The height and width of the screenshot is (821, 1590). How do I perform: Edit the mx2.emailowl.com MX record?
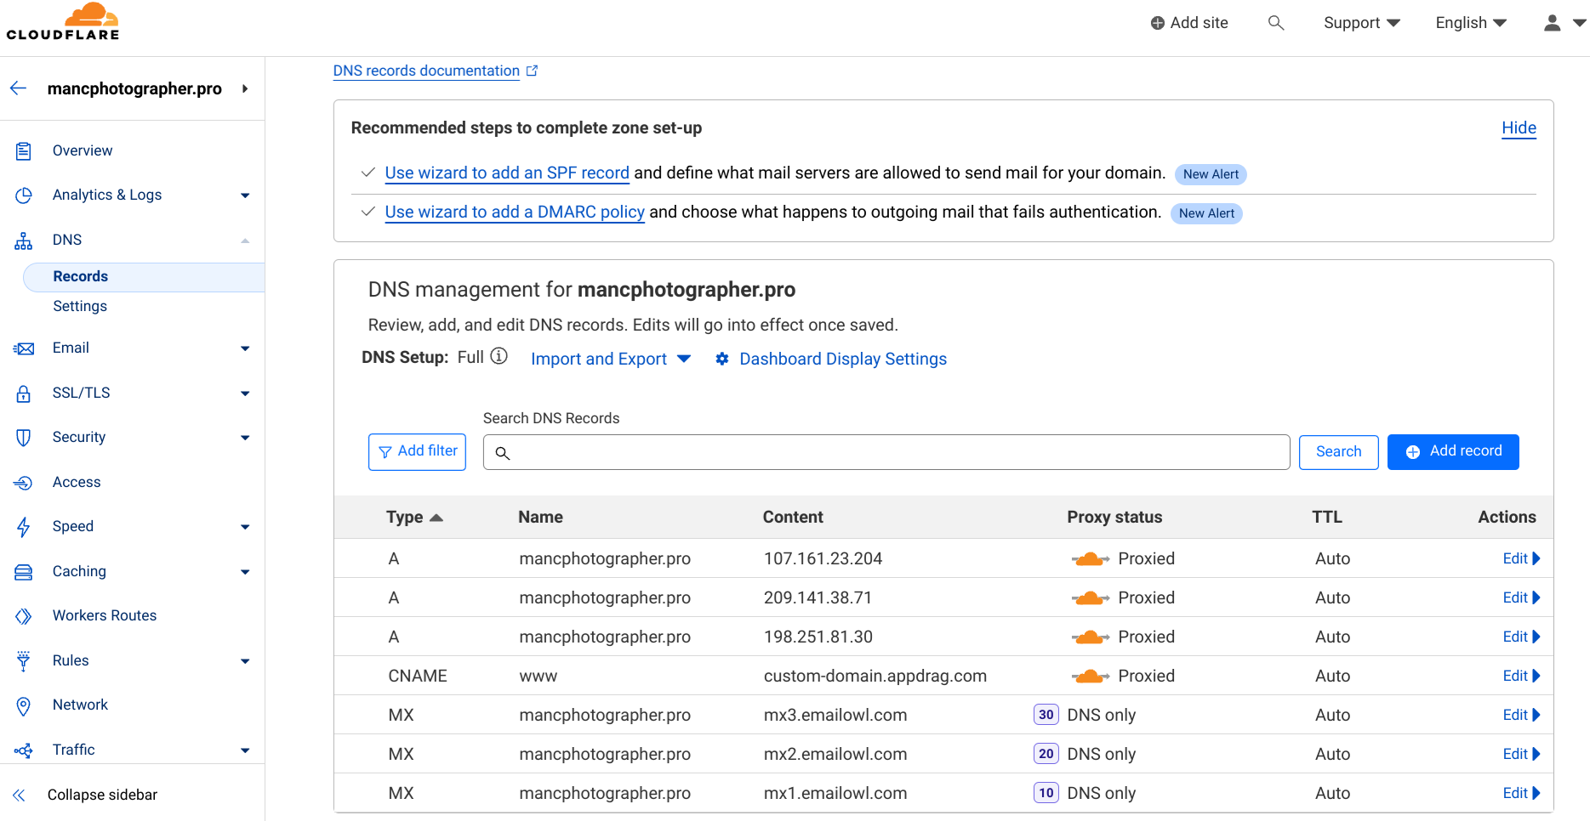[1521, 754]
